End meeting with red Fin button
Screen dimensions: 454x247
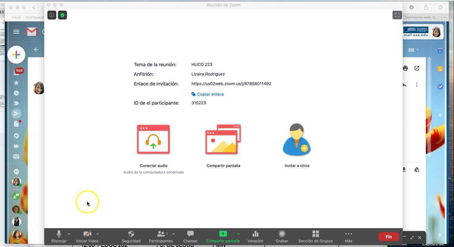point(388,237)
